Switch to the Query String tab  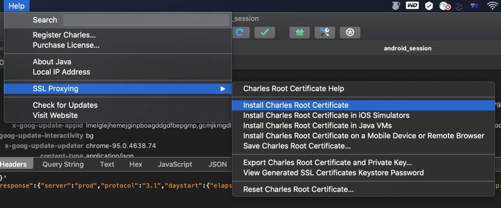[x=63, y=165]
